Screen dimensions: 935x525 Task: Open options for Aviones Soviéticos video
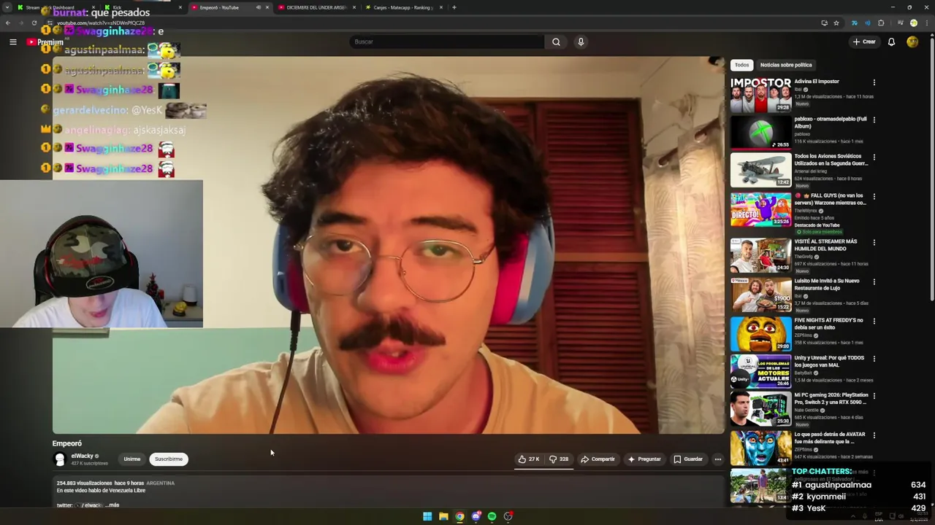[874, 157]
